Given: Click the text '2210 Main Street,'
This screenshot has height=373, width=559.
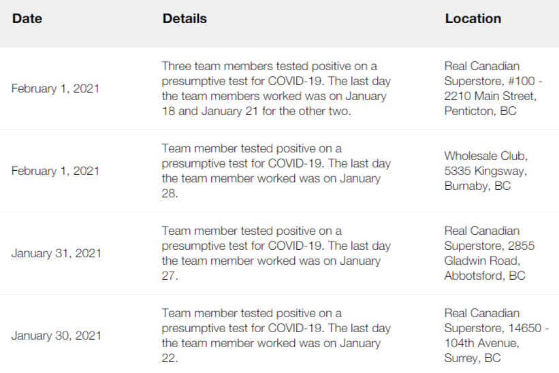Looking at the screenshot, I should pos(490,96).
